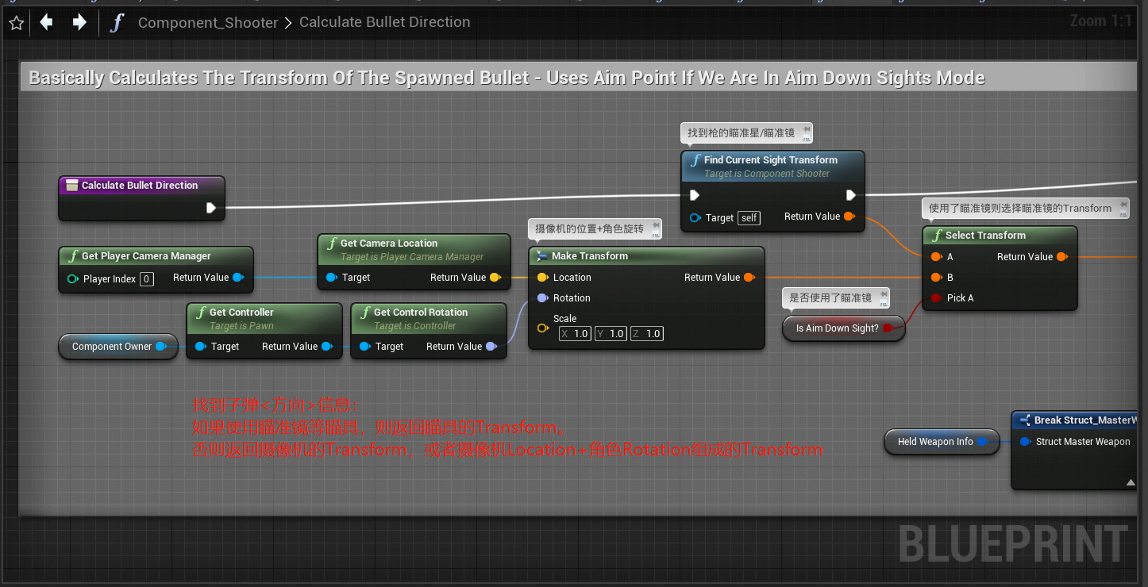
Task: Click the Return Value pin of Find Current Sight Transform
Action: click(x=848, y=216)
